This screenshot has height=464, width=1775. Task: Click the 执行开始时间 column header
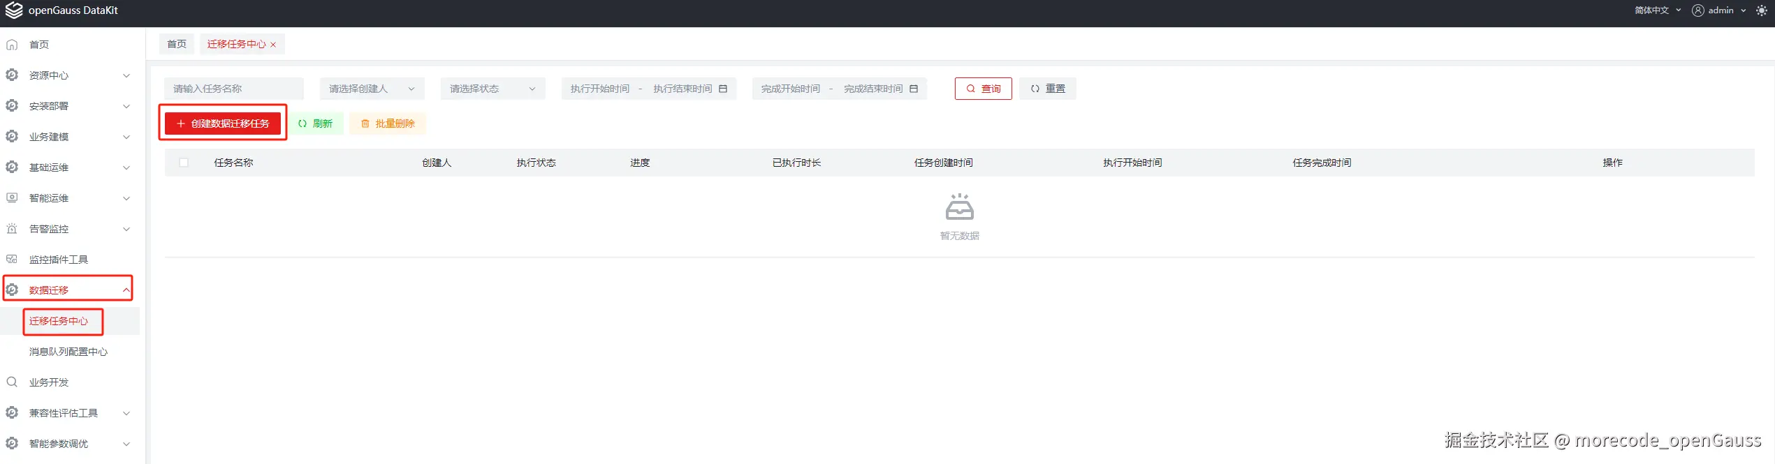[1132, 163]
